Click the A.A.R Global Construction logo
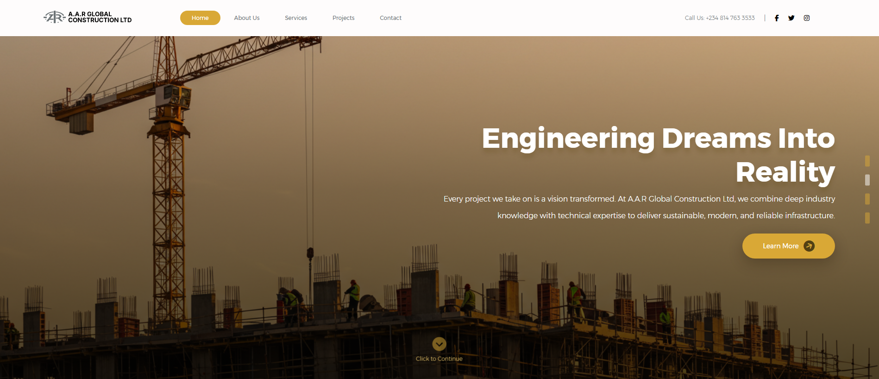The width and height of the screenshot is (879, 379). click(88, 17)
